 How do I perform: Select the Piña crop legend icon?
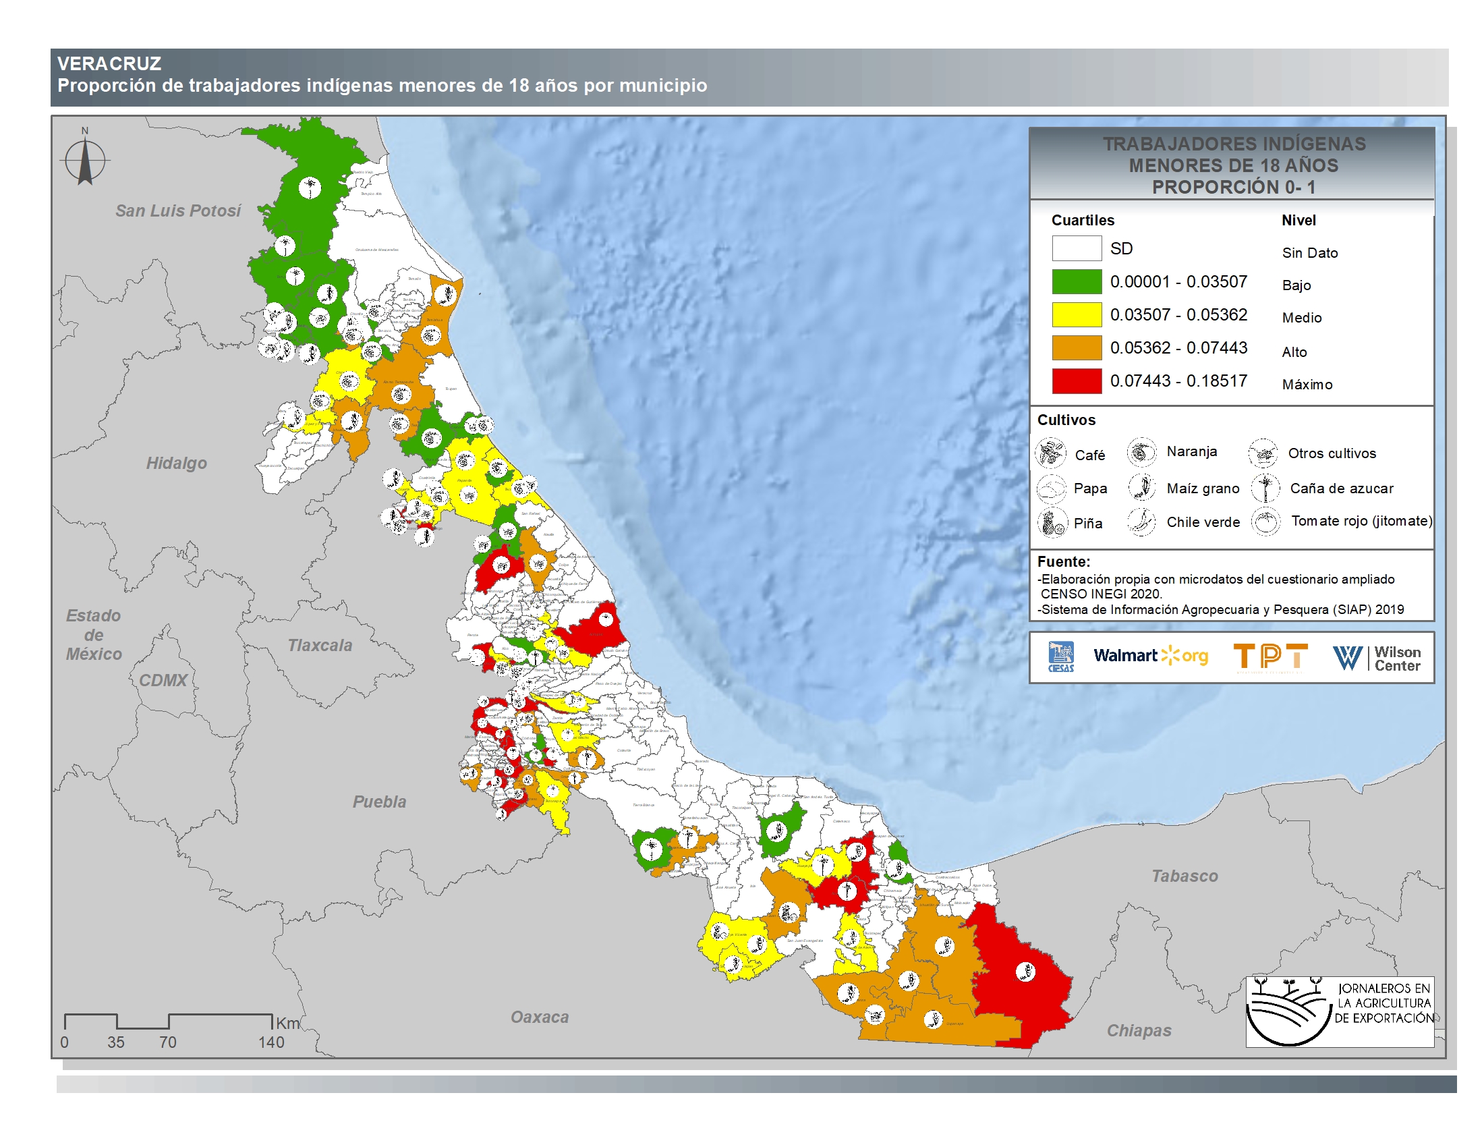coord(1052,522)
